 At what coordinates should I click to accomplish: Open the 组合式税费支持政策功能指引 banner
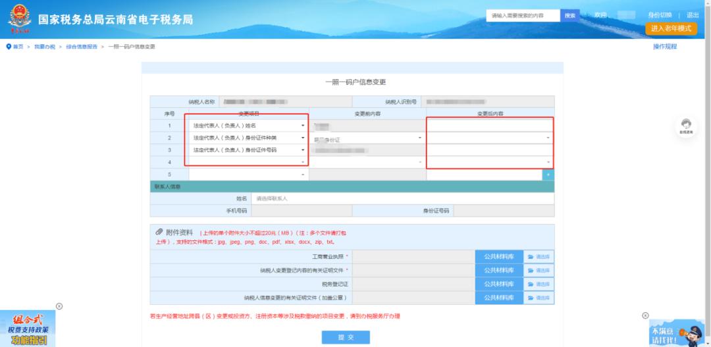(27, 329)
